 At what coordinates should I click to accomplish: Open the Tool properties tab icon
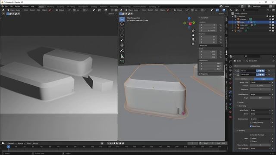[x=230, y=62]
